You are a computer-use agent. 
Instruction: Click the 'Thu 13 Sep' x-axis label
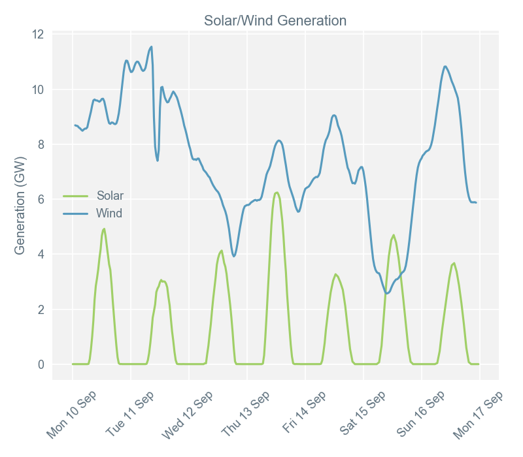click(246, 413)
